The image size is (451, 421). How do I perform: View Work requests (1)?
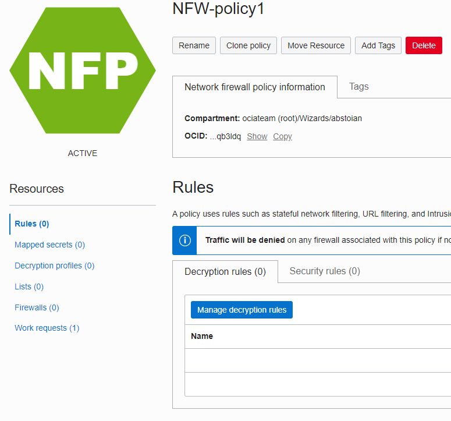[x=47, y=328]
